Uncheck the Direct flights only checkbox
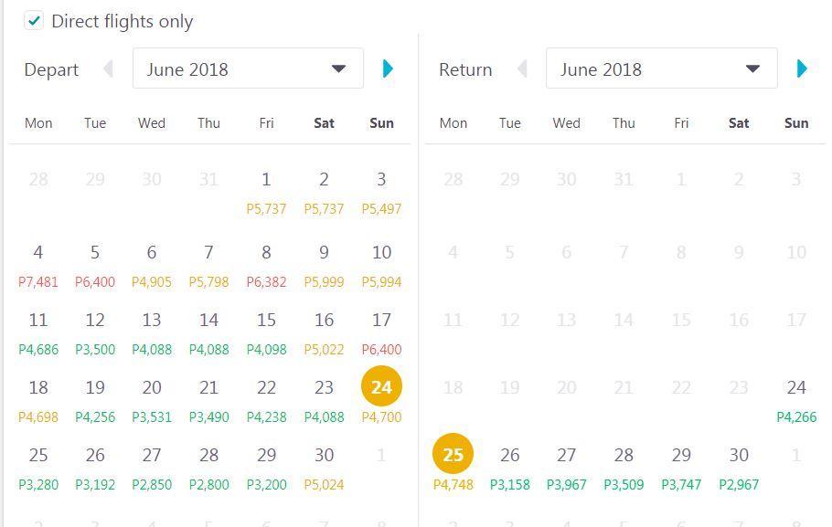This screenshot has height=527, width=832. [x=34, y=21]
